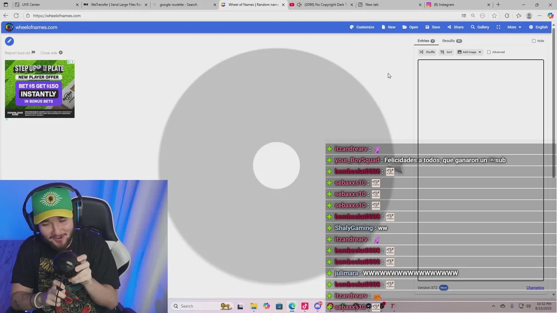Image resolution: width=557 pixels, height=313 pixels.
Task: Click the wheelofnames.com logo
Action: coord(31,27)
